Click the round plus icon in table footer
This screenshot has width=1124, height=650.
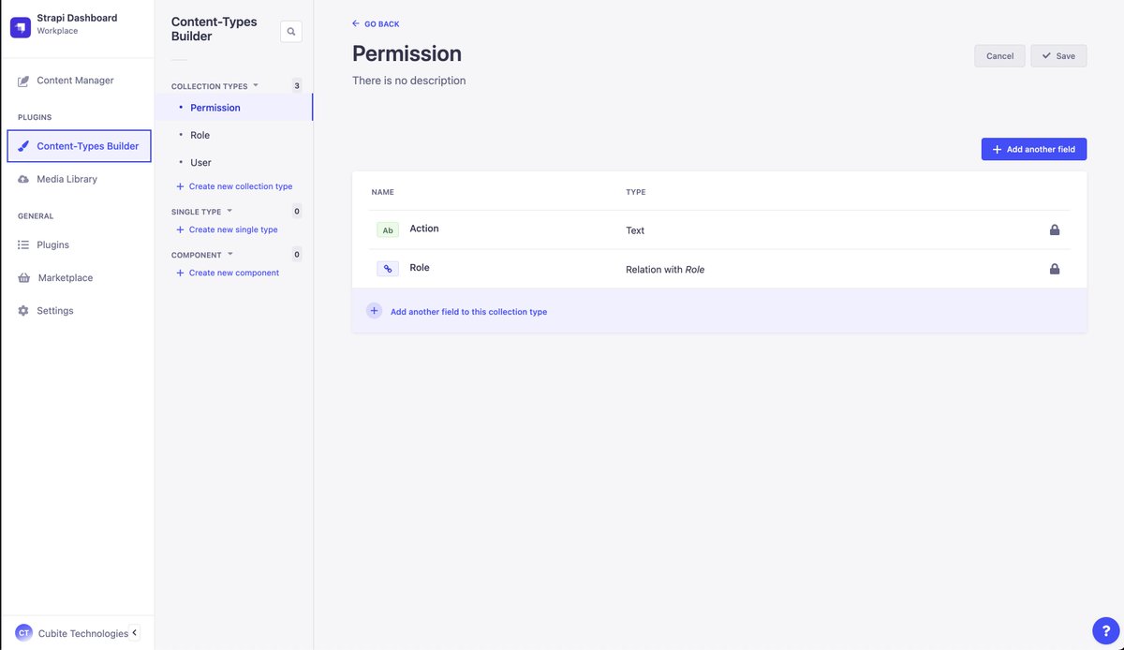(x=374, y=311)
